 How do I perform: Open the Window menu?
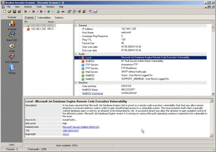[x=50, y=7]
